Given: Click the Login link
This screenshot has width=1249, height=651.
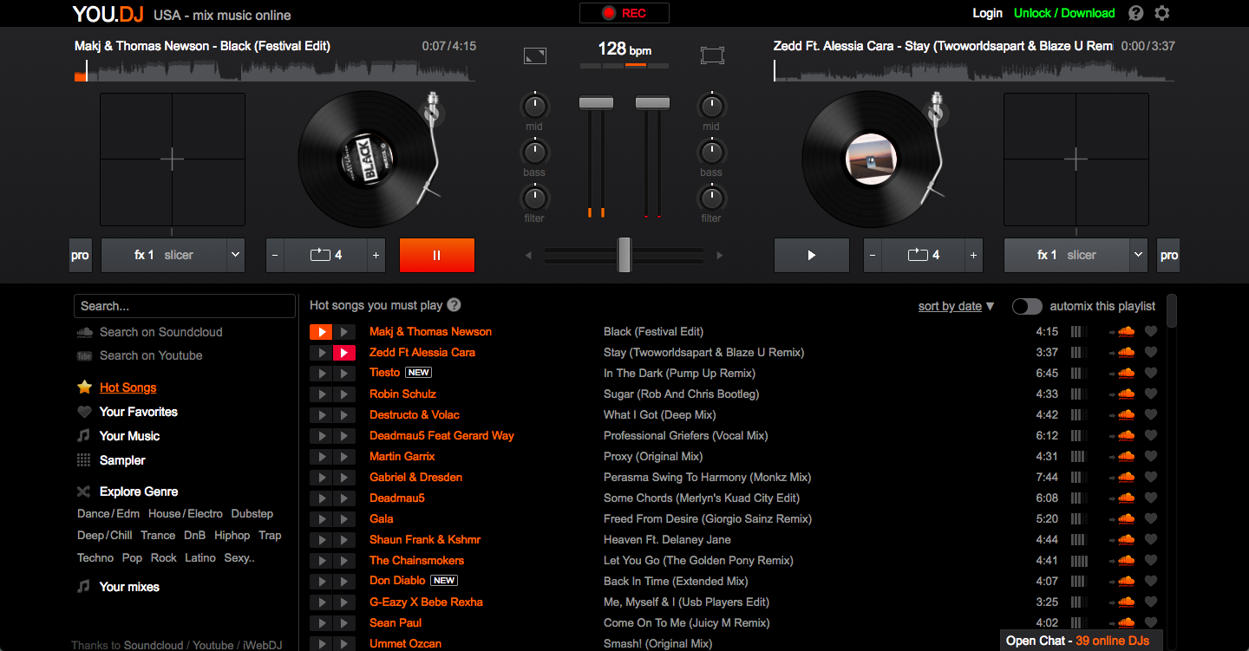Looking at the screenshot, I should [987, 13].
